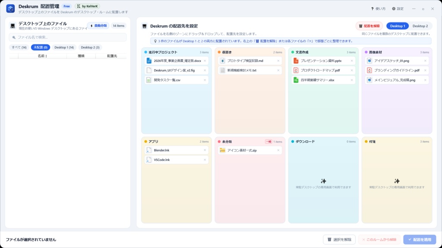Switch to Desktop 1 in placement panel
This screenshot has width=442, height=248.
pyautogui.click(x=398, y=26)
